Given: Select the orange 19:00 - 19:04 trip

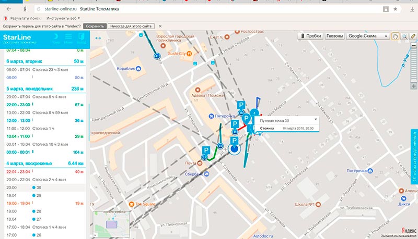Looking at the screenshot, I should pos(45,204).
